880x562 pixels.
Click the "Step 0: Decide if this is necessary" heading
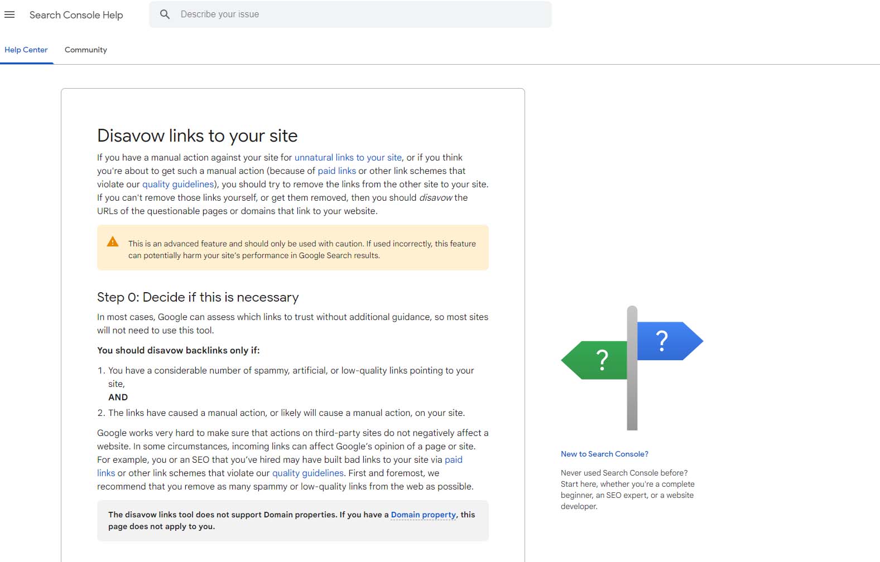point(198,297)
